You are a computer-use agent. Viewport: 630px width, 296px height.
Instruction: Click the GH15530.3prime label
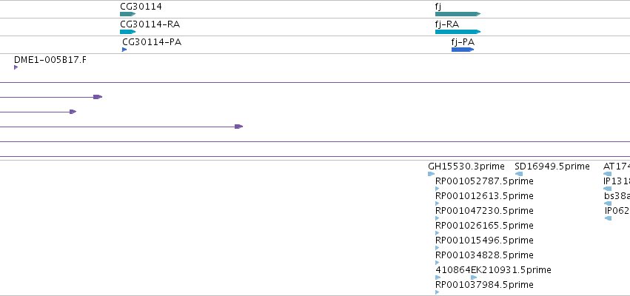pos(466,166)
